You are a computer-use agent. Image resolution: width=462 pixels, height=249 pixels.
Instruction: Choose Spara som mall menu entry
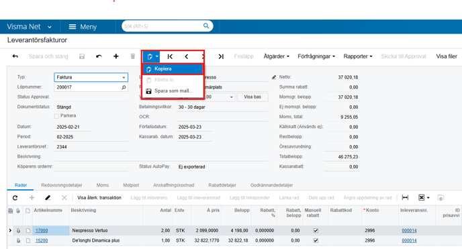pyautogui.click(x=173, y=91)
